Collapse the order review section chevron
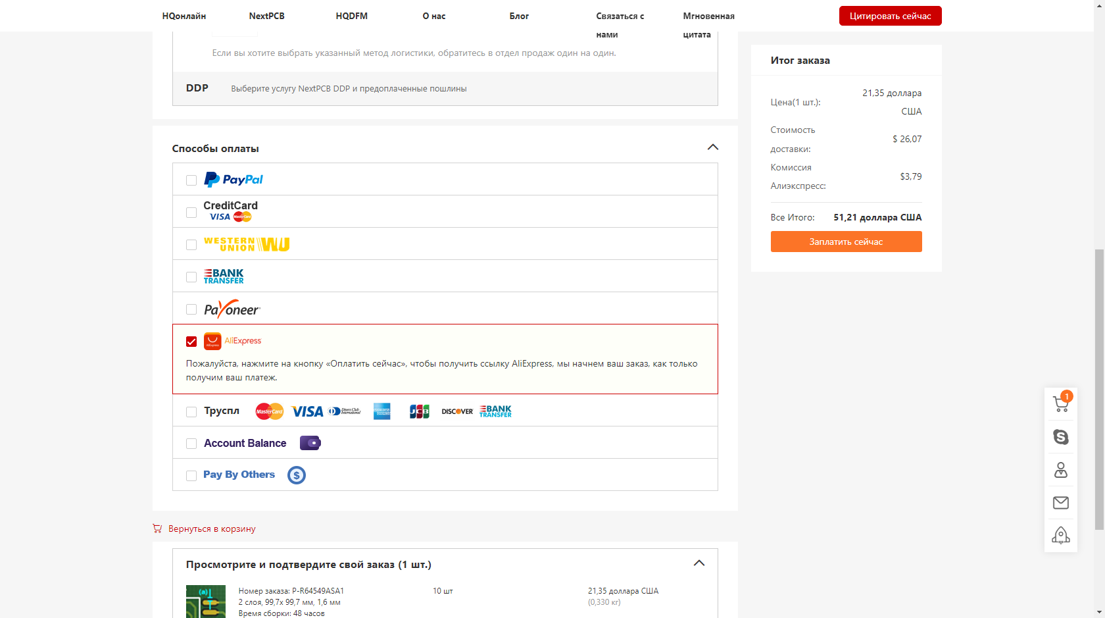The height and width of the screenshot is (618, 1105). click(699, 563)
